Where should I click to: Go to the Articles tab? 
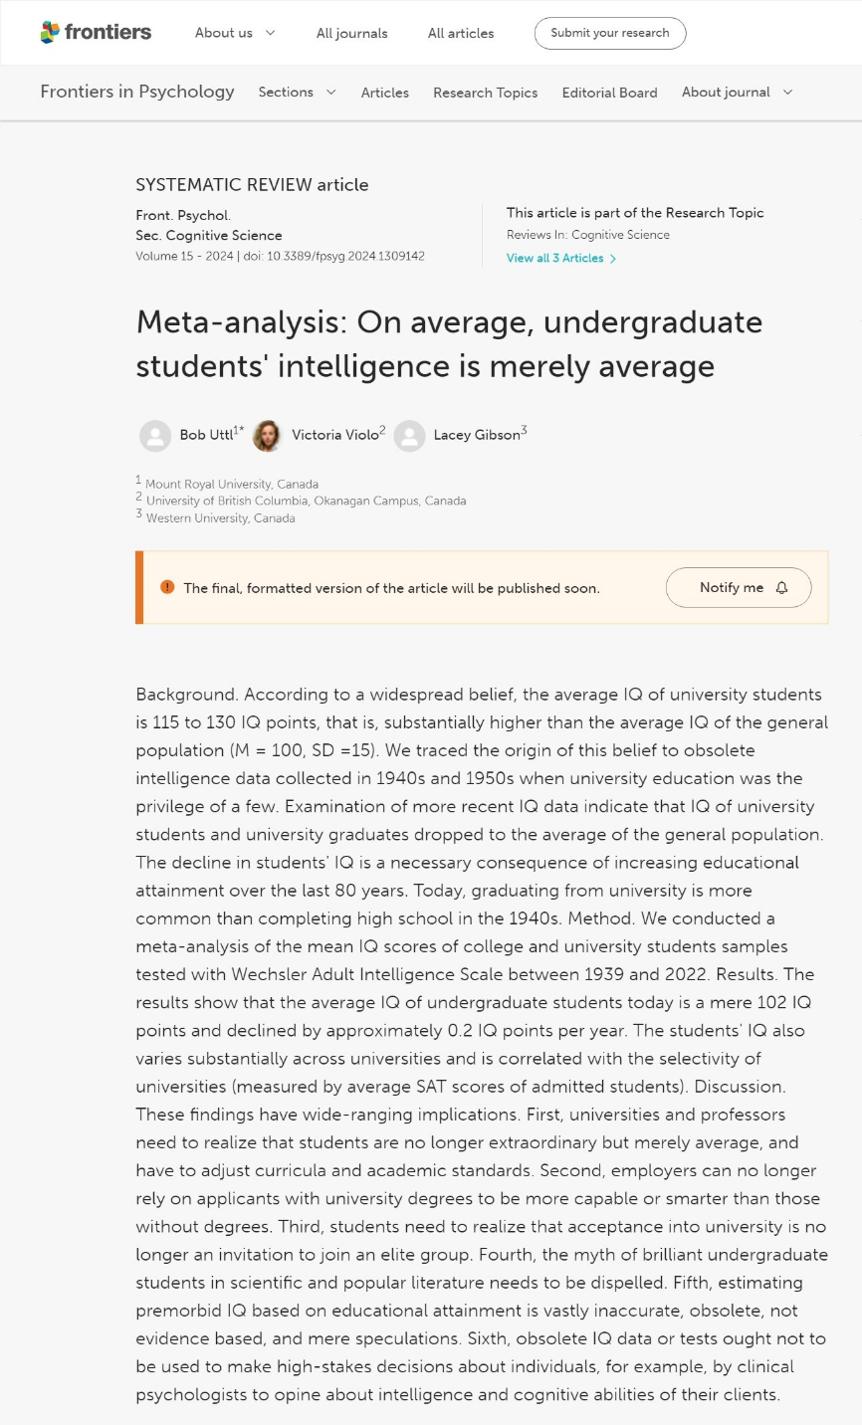[x=385, y=93]
